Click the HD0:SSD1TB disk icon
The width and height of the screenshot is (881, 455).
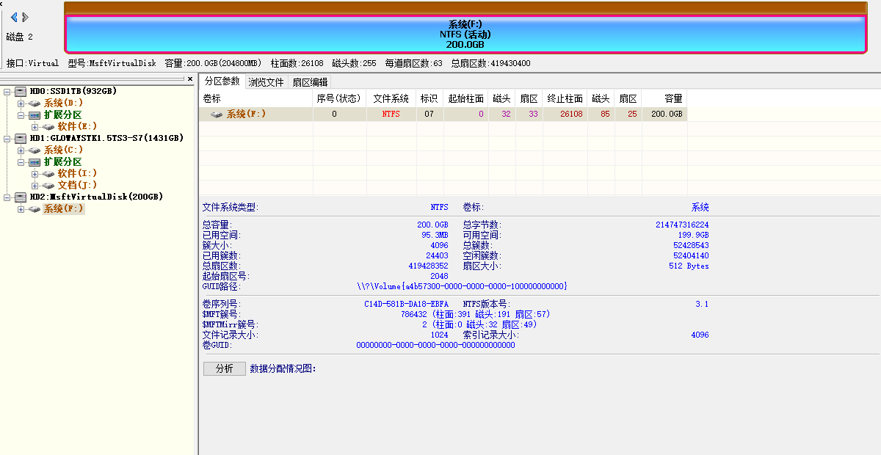pos(21,92)
